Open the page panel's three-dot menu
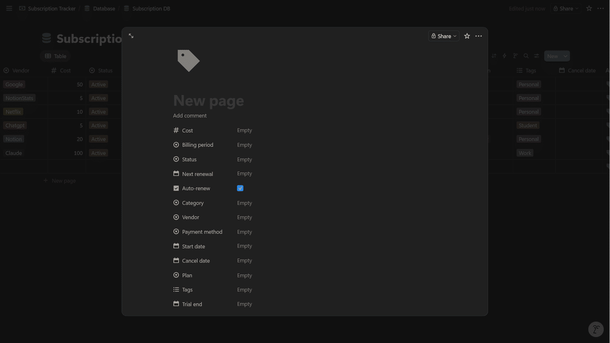This screenshot has height=343, width=610. (x=478, y=36)
